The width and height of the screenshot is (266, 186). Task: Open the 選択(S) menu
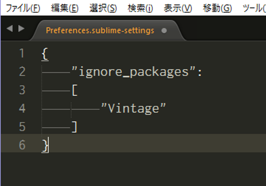(103, 8)
